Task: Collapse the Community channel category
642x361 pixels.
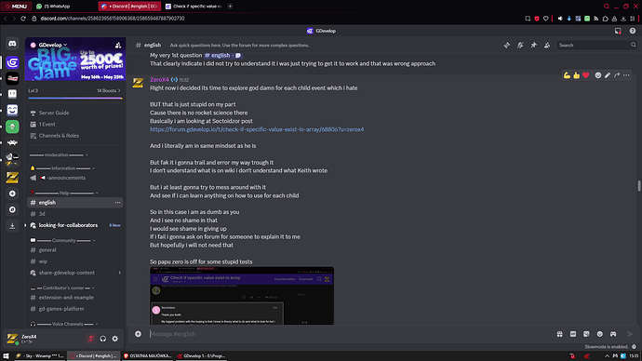Action: click(62, 240)
